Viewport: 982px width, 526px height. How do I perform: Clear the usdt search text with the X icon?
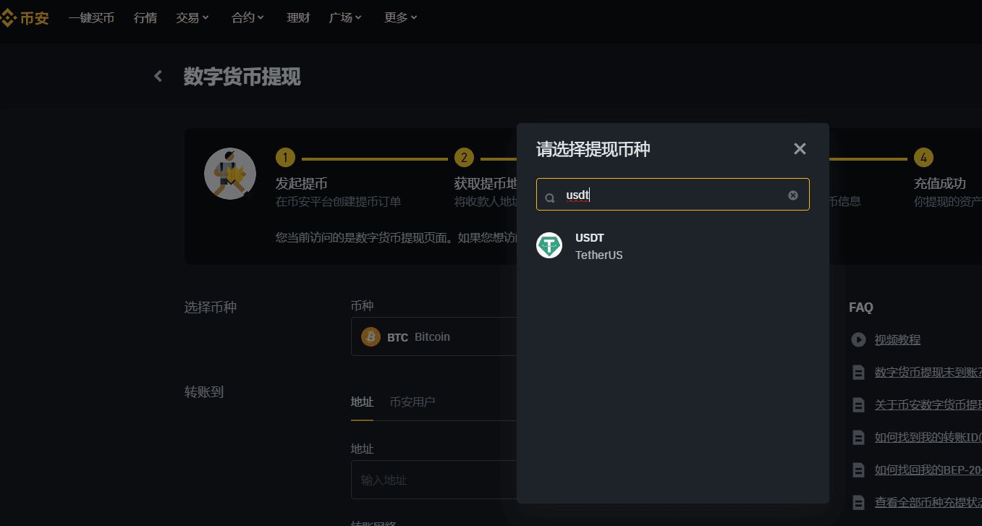[793, 194]
